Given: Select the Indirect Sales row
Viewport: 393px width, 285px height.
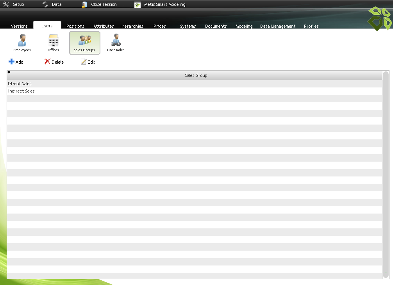Looking at the screenshot, I should pos(21,91).
